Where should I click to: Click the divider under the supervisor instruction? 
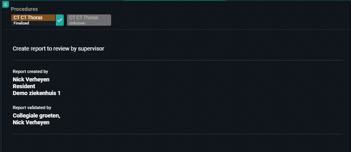(178, 60)
